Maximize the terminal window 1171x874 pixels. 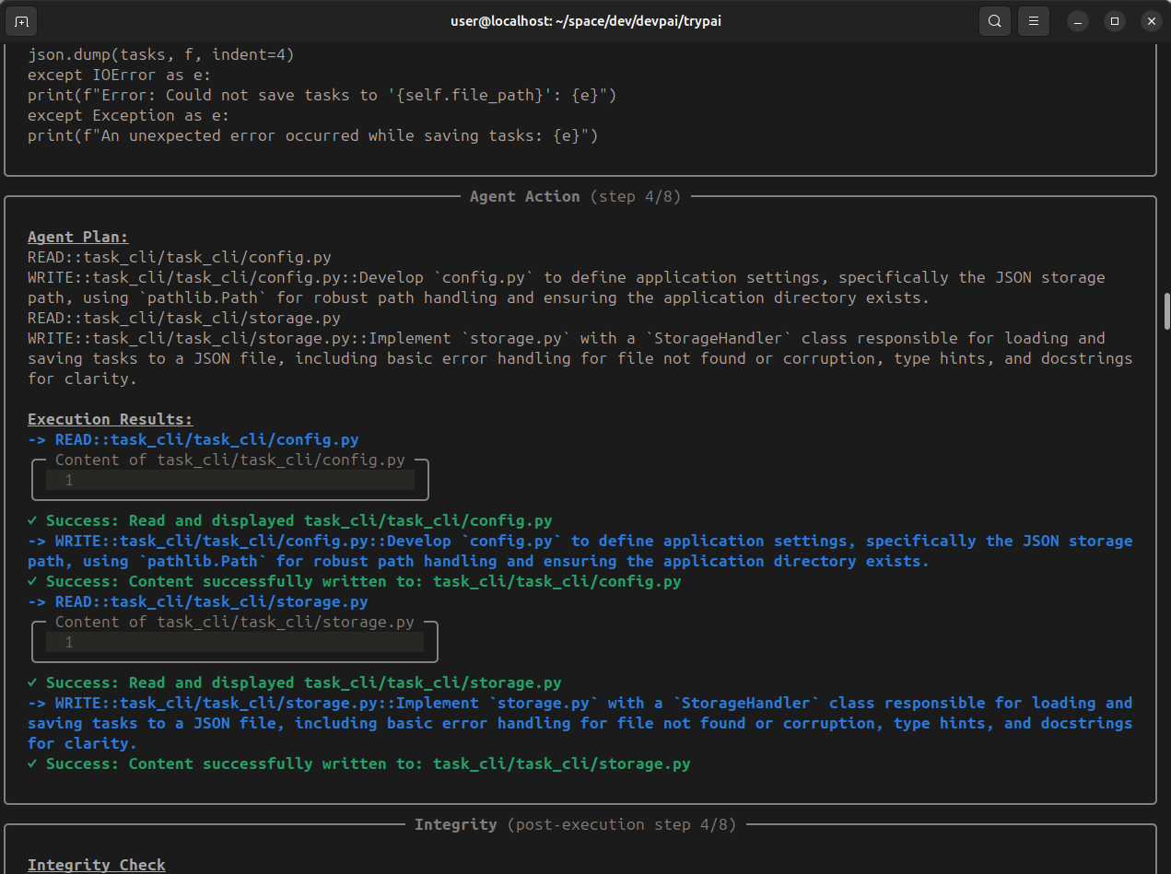[x=1115, y=20]
